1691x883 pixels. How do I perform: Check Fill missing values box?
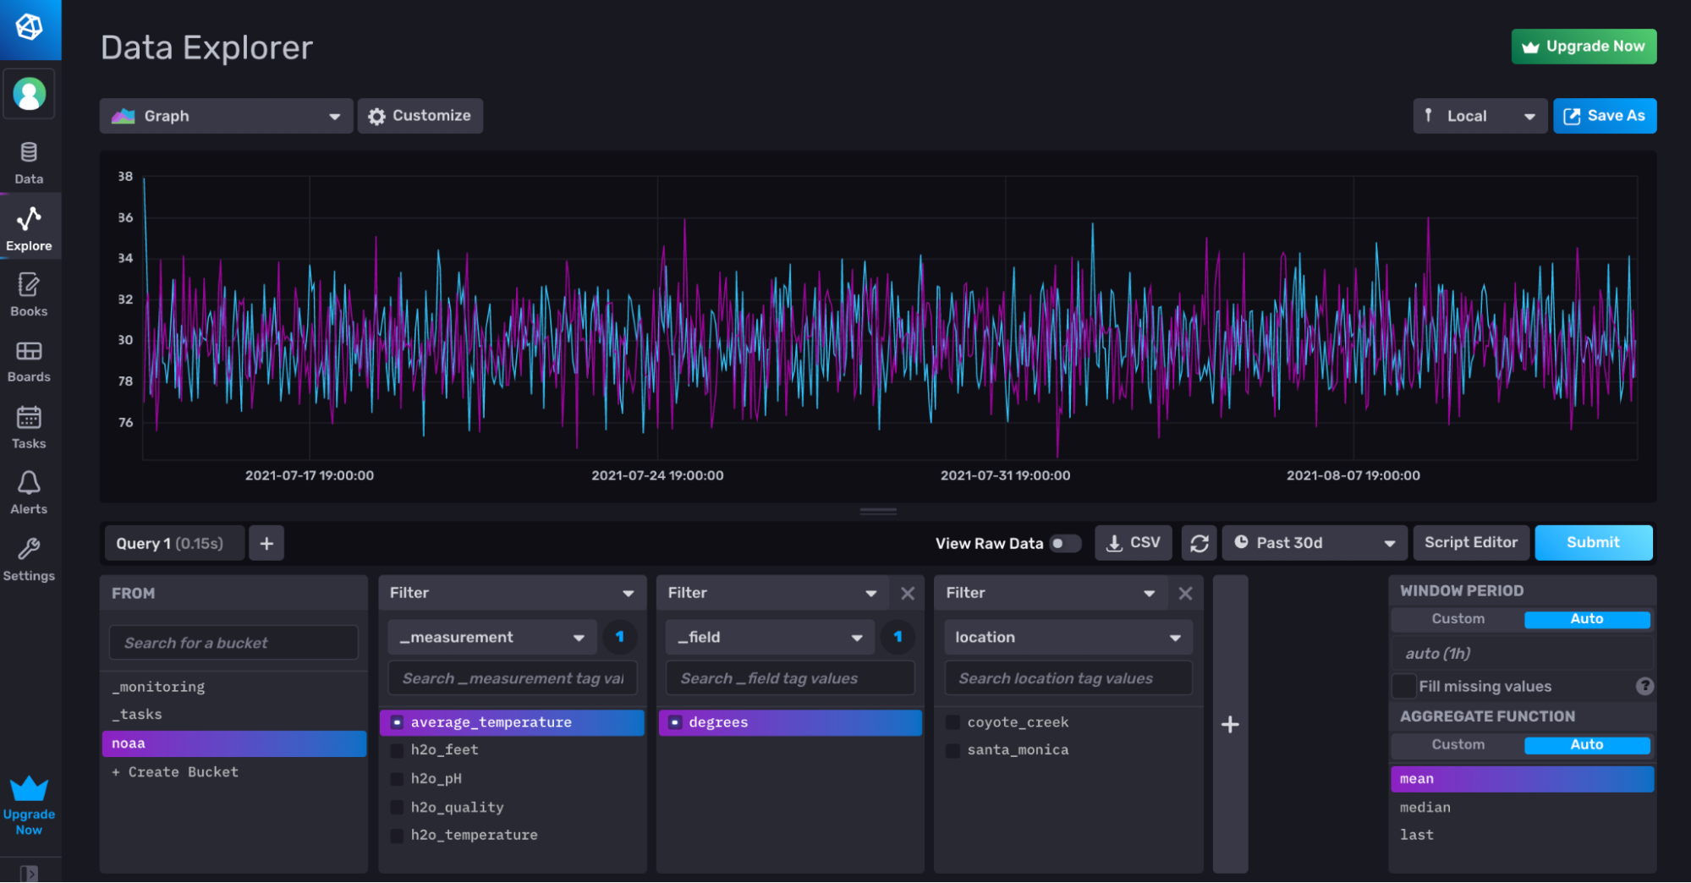pyautogui.click(x=1404, y=686)
